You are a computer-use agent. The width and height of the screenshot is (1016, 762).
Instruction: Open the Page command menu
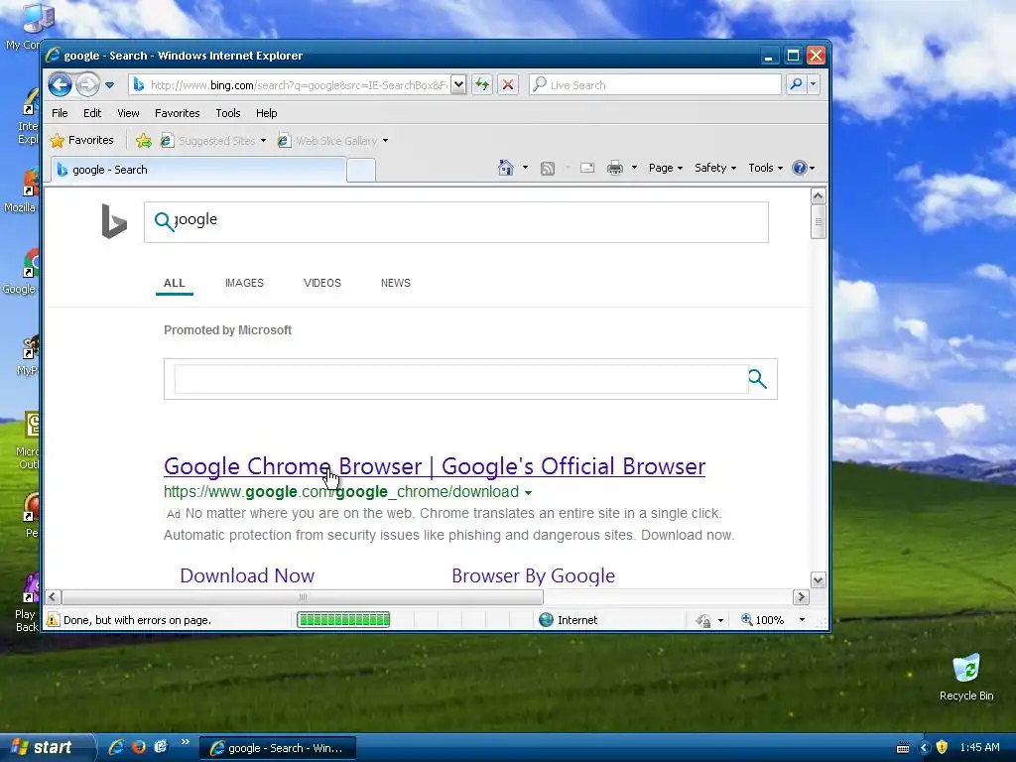point(666,168)
